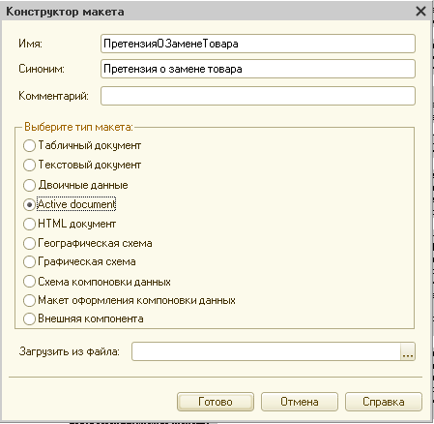The image size is (434, 424).
Task: Open help with Справка button
Action: 384,402
